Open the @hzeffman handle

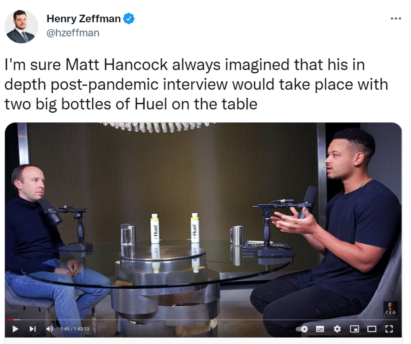(x=73, y=33)
